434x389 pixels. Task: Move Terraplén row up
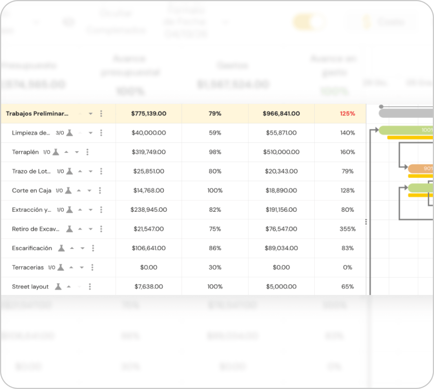(x=66, y=152)
